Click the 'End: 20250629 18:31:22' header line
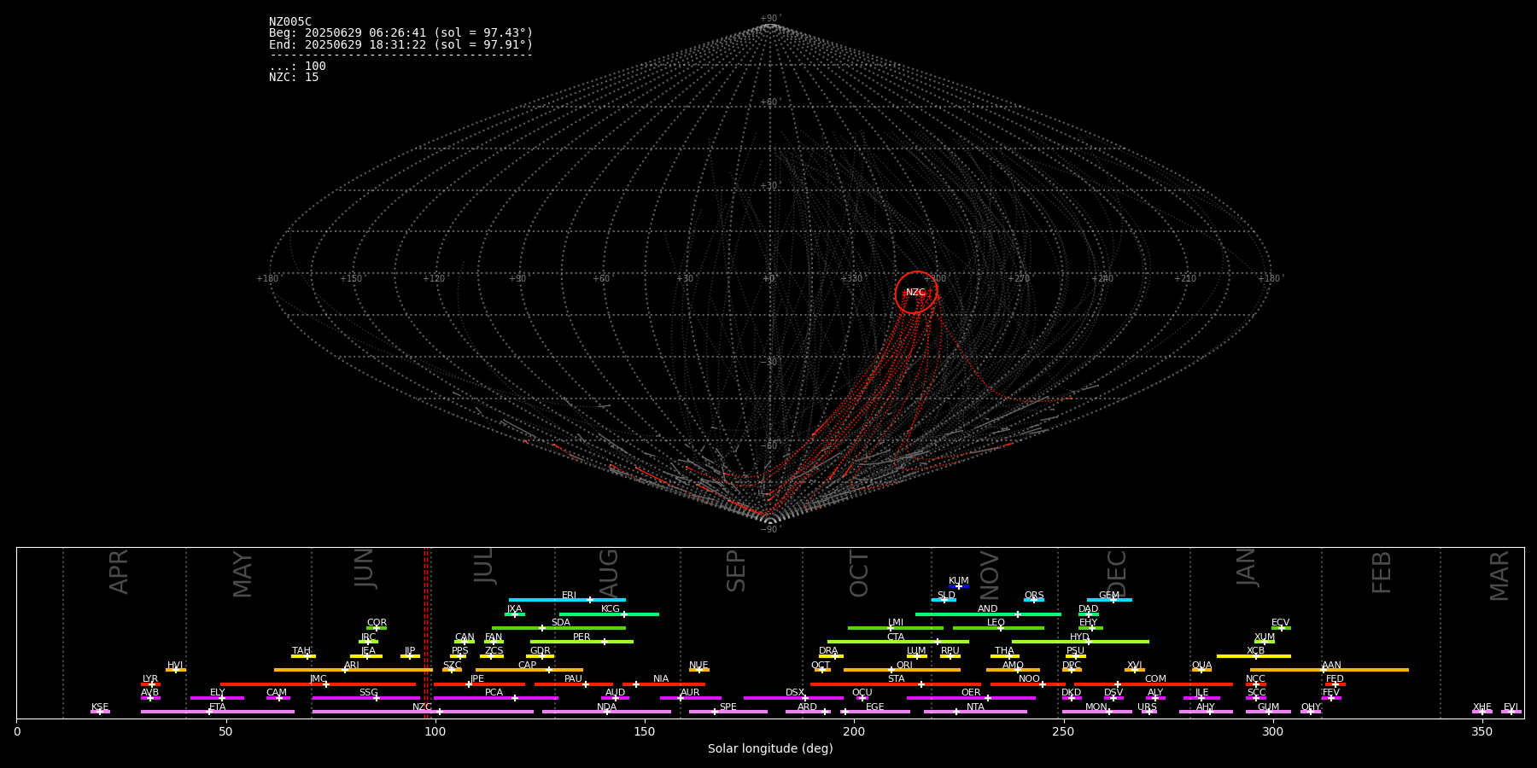This screenshot has width=1537, height=768. click(x=400, y=44)
